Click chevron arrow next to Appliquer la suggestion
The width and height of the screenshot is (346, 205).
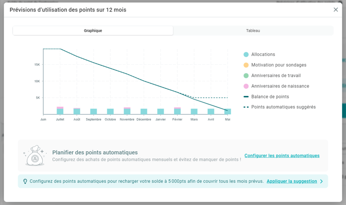[322, 181]
